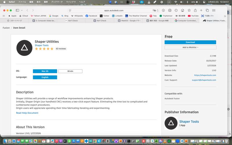Screen dimensions: 232x145
Task: Go to the home page icon
Action: point(182,10)
